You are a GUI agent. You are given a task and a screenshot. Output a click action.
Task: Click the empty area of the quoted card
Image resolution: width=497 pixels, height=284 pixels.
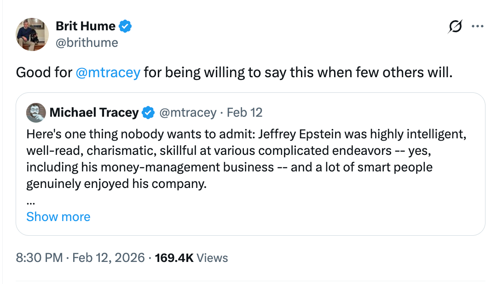[322, 211]
